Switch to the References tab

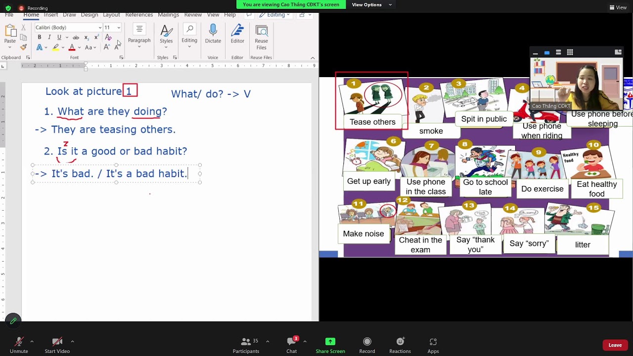[139, 15]
